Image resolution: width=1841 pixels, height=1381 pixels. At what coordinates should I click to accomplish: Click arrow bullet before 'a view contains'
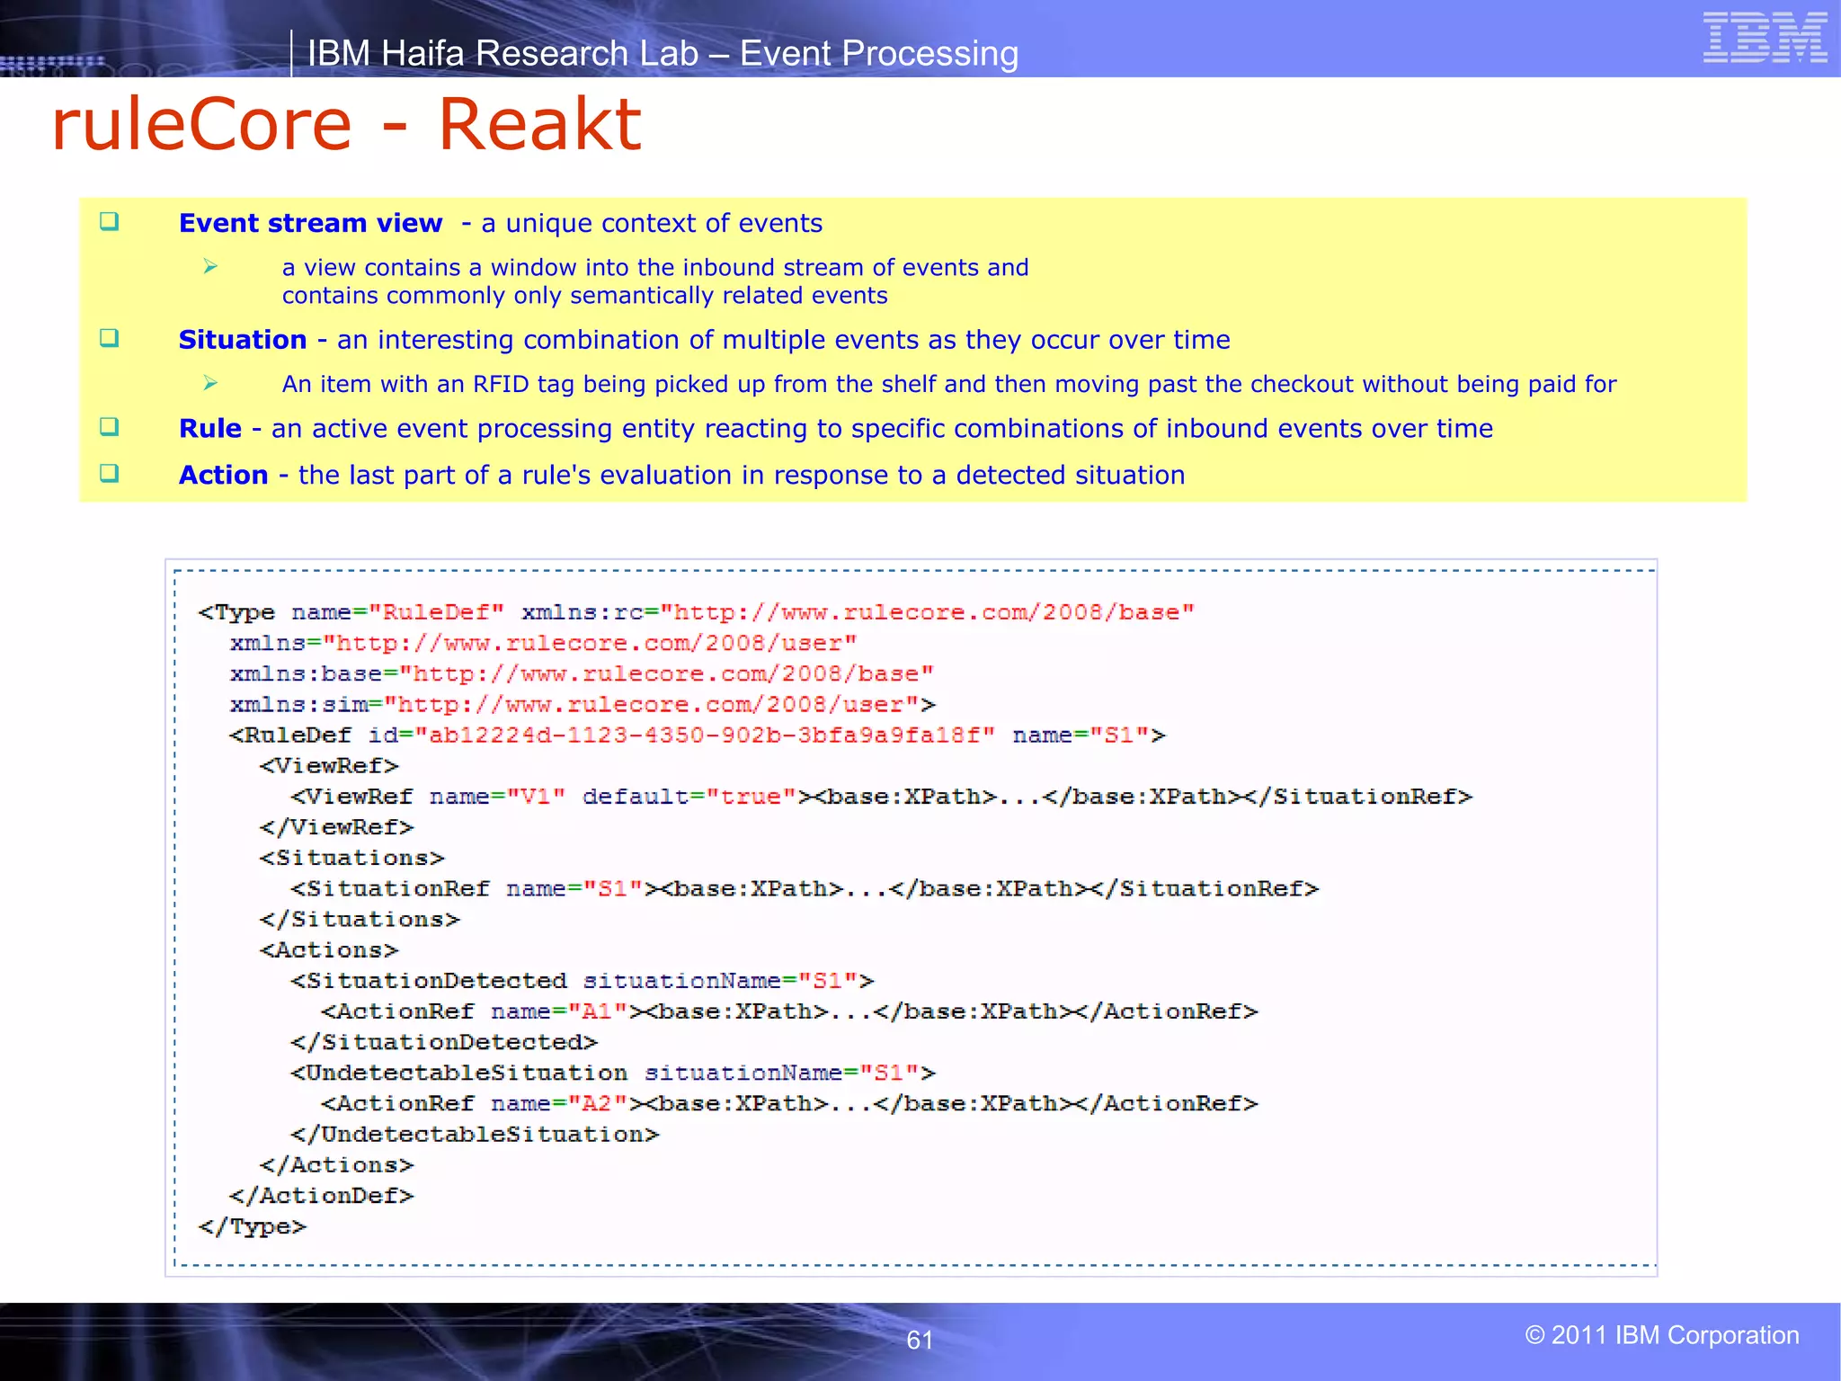(210, 266)
